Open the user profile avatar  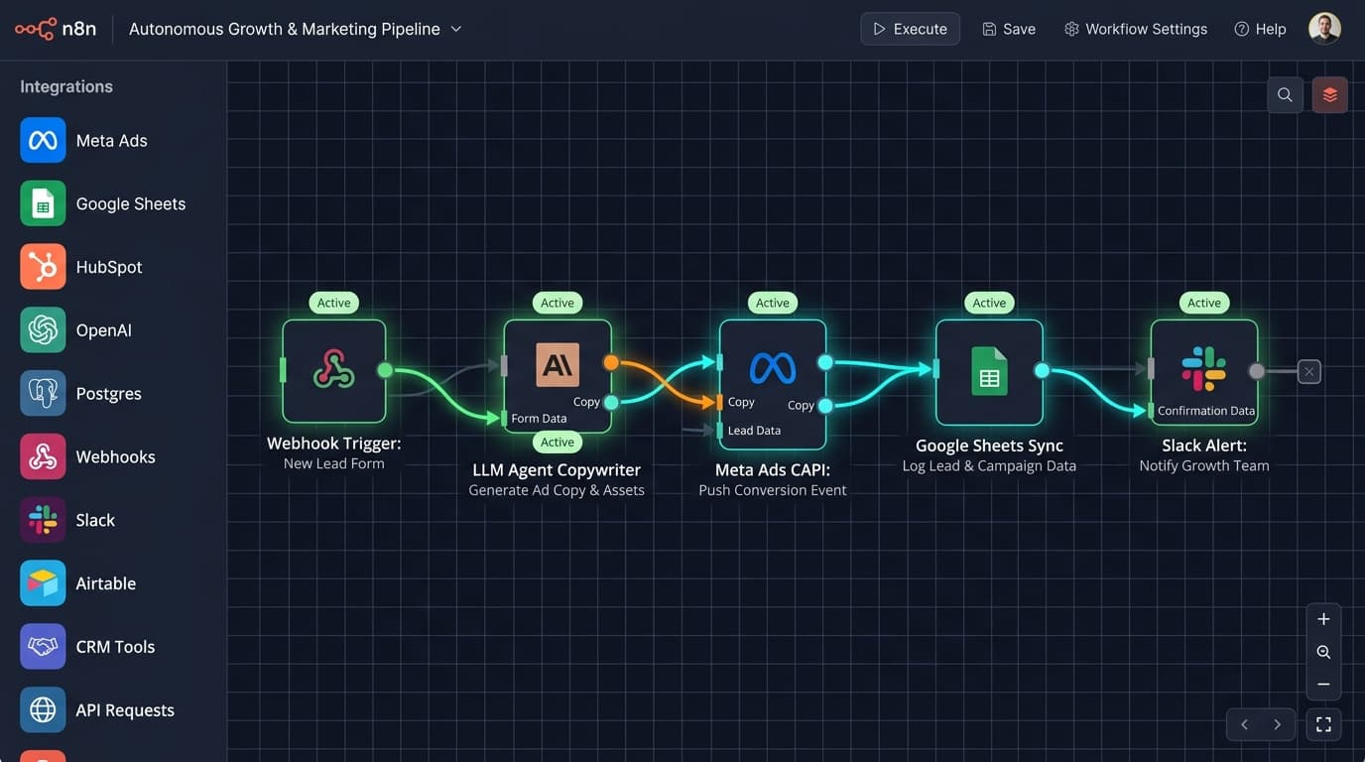(1324, 29)
